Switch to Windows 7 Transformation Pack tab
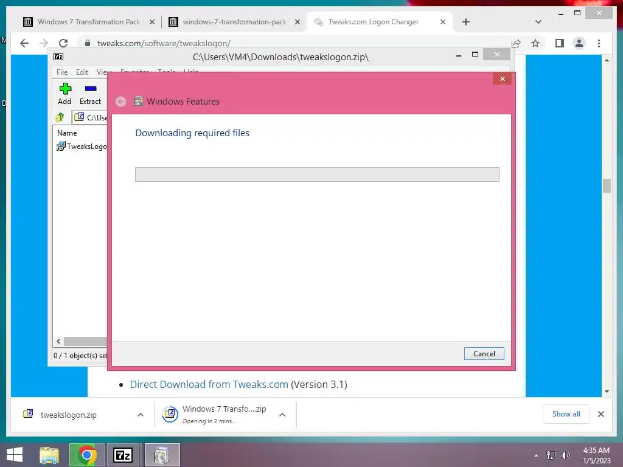Screen dimensions: 623x467 89,22
